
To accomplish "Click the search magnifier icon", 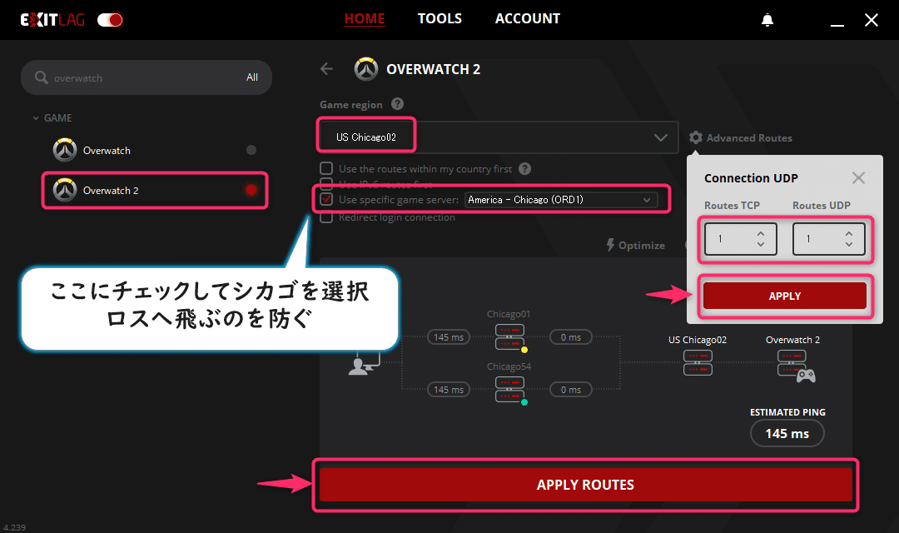I will pyautogui.click(x=42, y=77).
